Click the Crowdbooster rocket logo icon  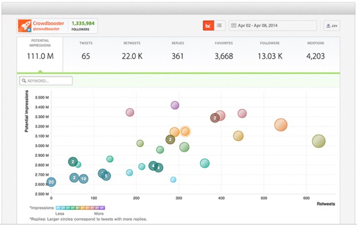click(25, 26)
